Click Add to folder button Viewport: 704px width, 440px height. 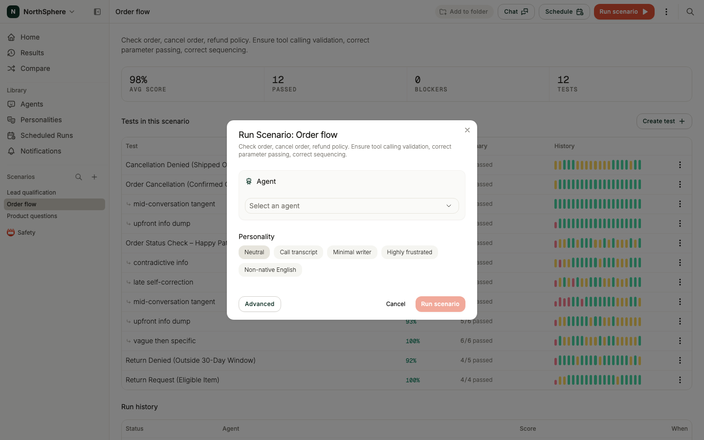[x=464, y=12]
